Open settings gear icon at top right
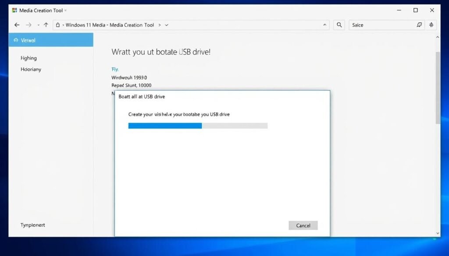449x256 pixels. click(431, 25)
